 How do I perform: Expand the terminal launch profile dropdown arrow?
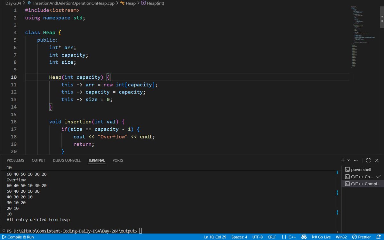click(348, 160)
